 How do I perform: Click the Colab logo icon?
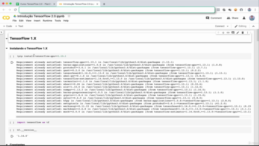(x=6, y=17)
